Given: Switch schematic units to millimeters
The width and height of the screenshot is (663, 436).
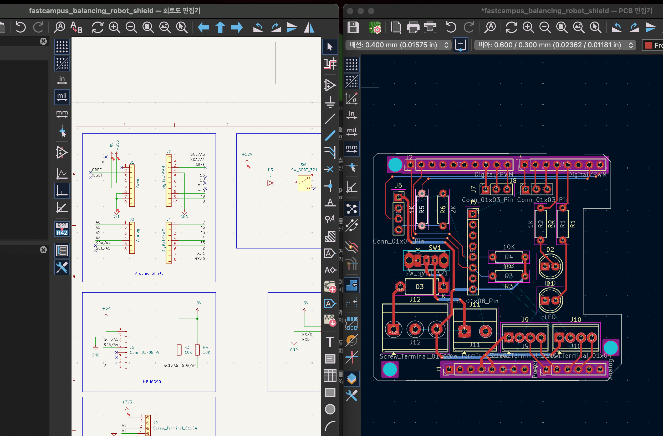Looking at the screenshot, I should (x=62, y=113).
